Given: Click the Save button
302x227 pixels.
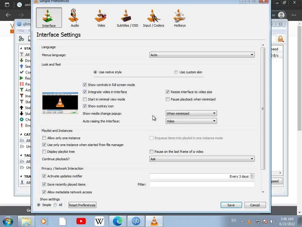Looking at the screenshot, I should 231,205.
